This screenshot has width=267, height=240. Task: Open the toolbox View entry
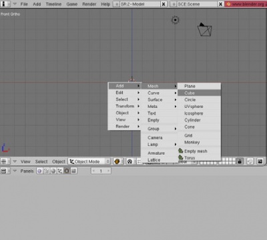click(x=125, y=119)
